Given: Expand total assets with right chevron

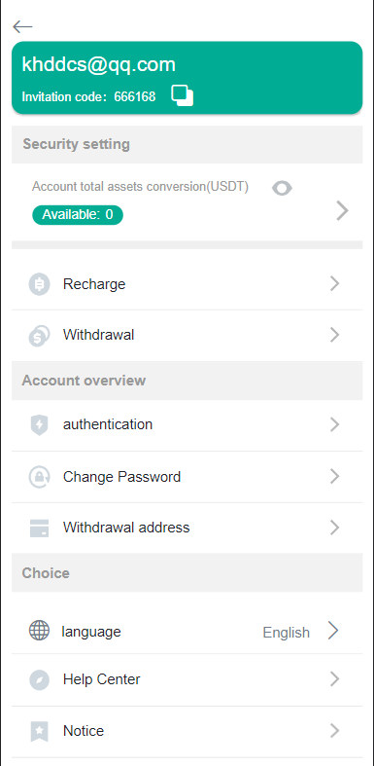Looking at the screenshot, I should click(342, 211).
